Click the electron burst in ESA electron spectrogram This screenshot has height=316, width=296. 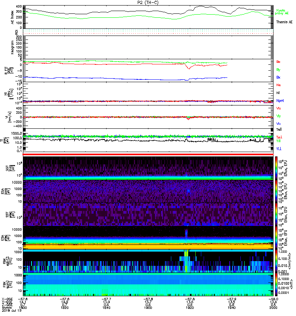point(186,234)
